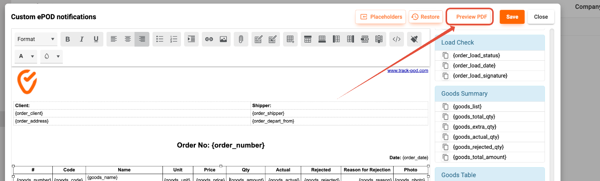Click the Reason for Rejection column header
Screen dimensions: 600x181
click(x=367, y=170)
